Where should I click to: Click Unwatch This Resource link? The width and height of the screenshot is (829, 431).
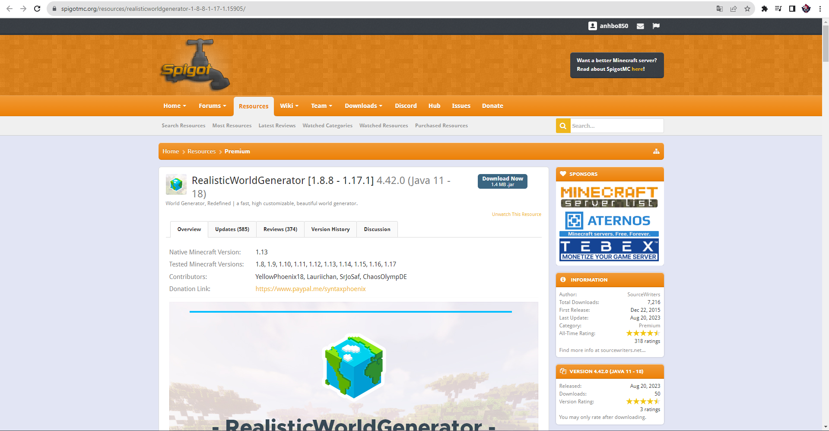click(x=517, y=214)
